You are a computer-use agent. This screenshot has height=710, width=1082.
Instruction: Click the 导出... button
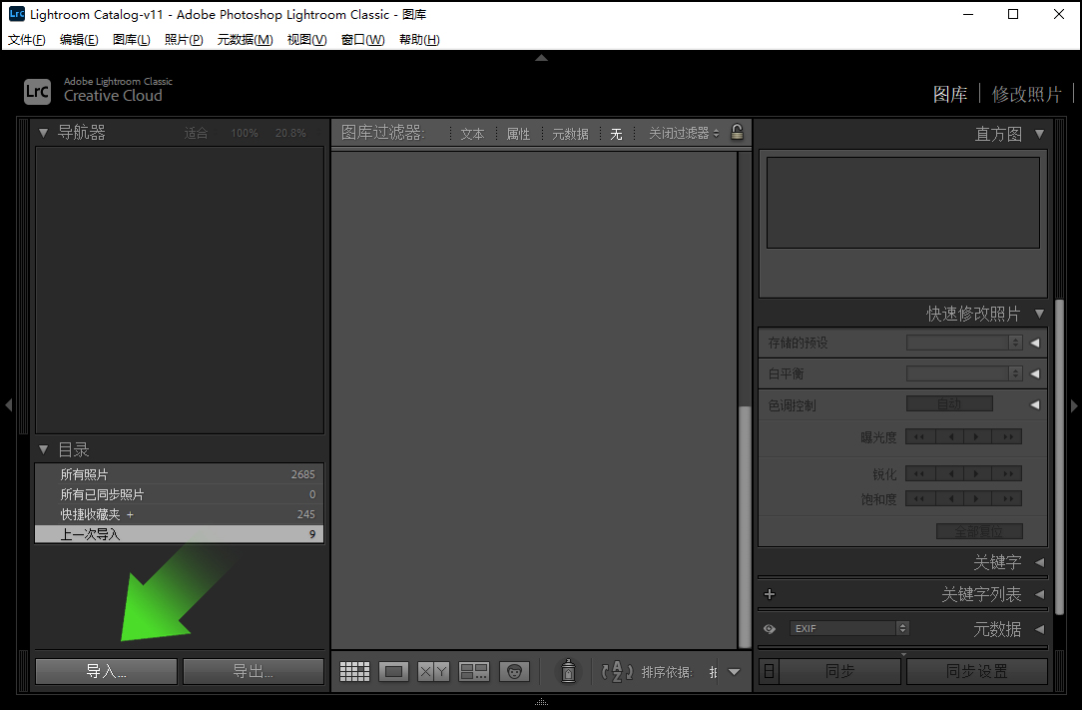coord(253,672)
